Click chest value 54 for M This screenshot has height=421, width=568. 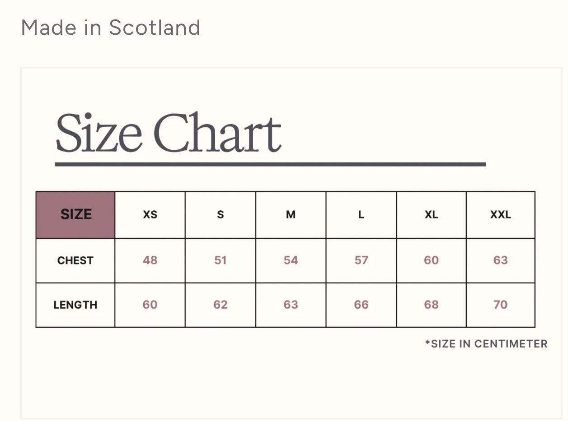click(291, 260)
